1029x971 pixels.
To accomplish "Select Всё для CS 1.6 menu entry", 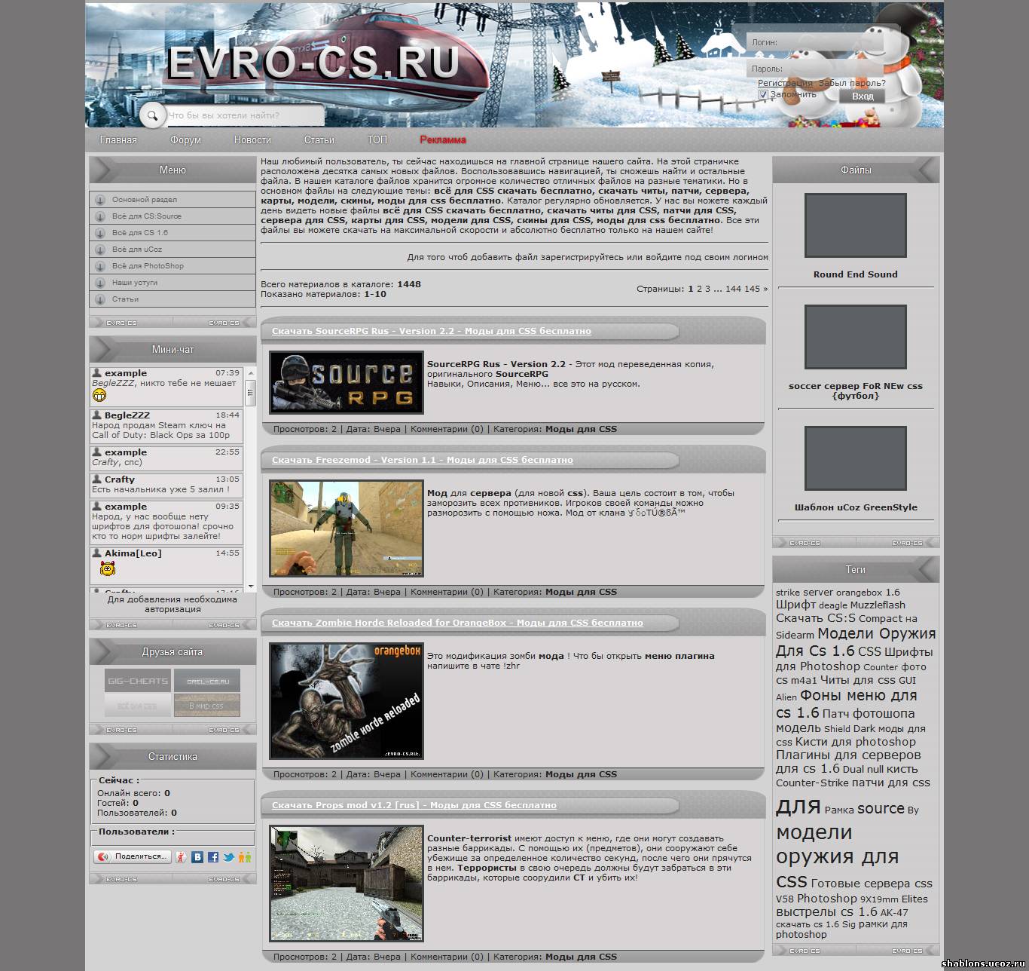I will pyautogui.click(x=140, y=233).
